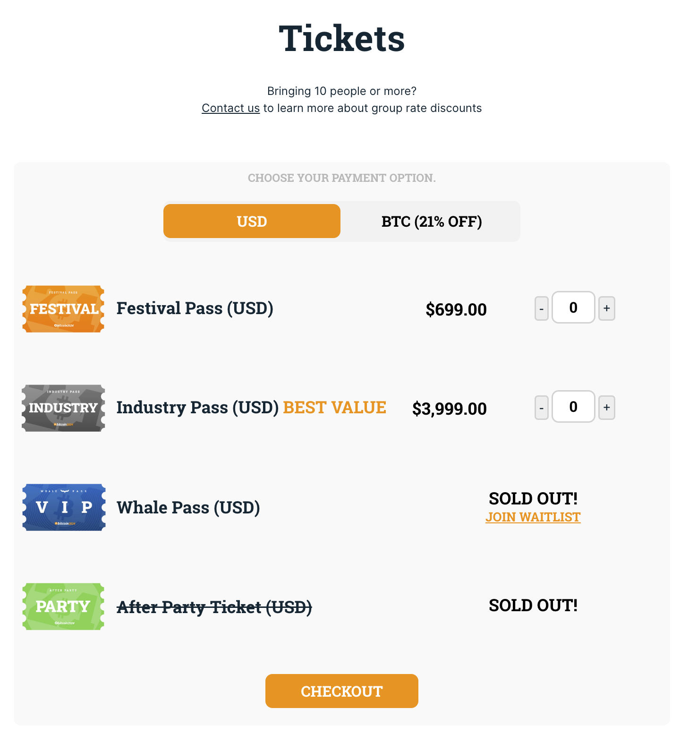Click the BEST VALUE label
680x734 pixels.
click(335, 408)
